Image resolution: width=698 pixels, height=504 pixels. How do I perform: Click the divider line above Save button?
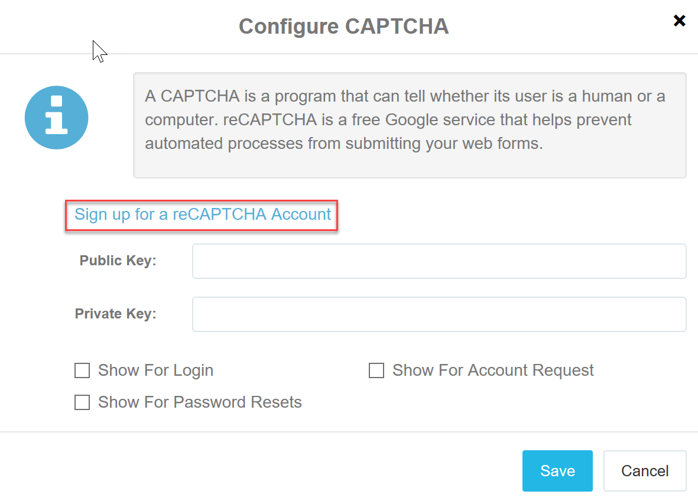pos(349,431)
